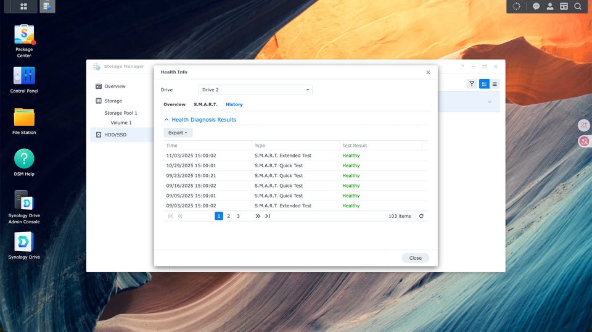
Task: Open the DSM main menu grid icon
Action: [23, 6]
